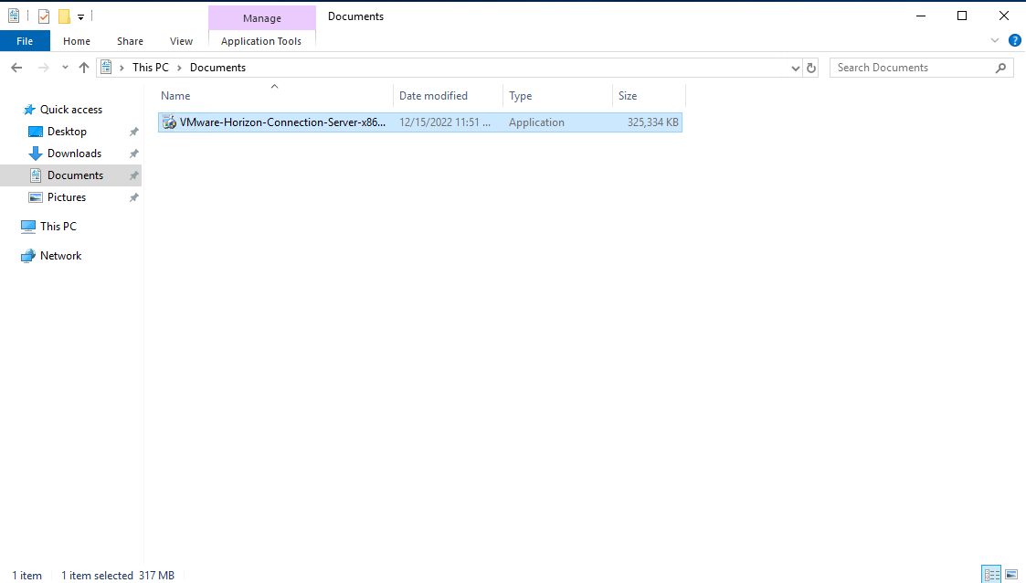Open Customize Quick Access Toolbar dropdown arrow
This screenshot has width=1026, height=583.
(x=81, y=17)
